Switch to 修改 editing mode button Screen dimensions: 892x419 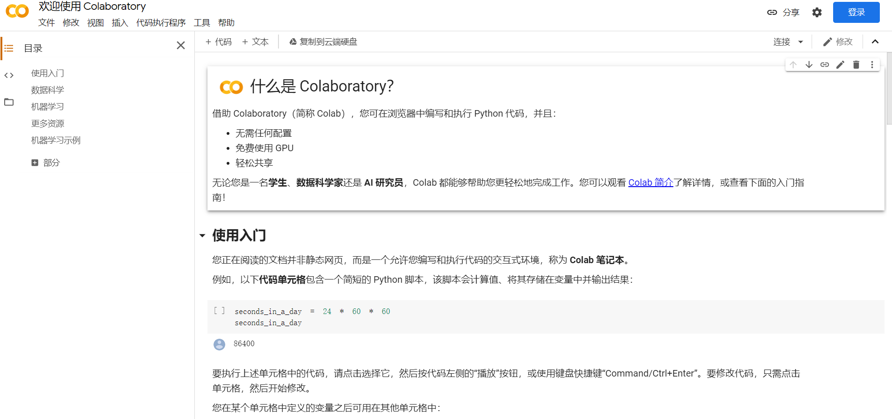pyautogui.click(x=838, y=42)
